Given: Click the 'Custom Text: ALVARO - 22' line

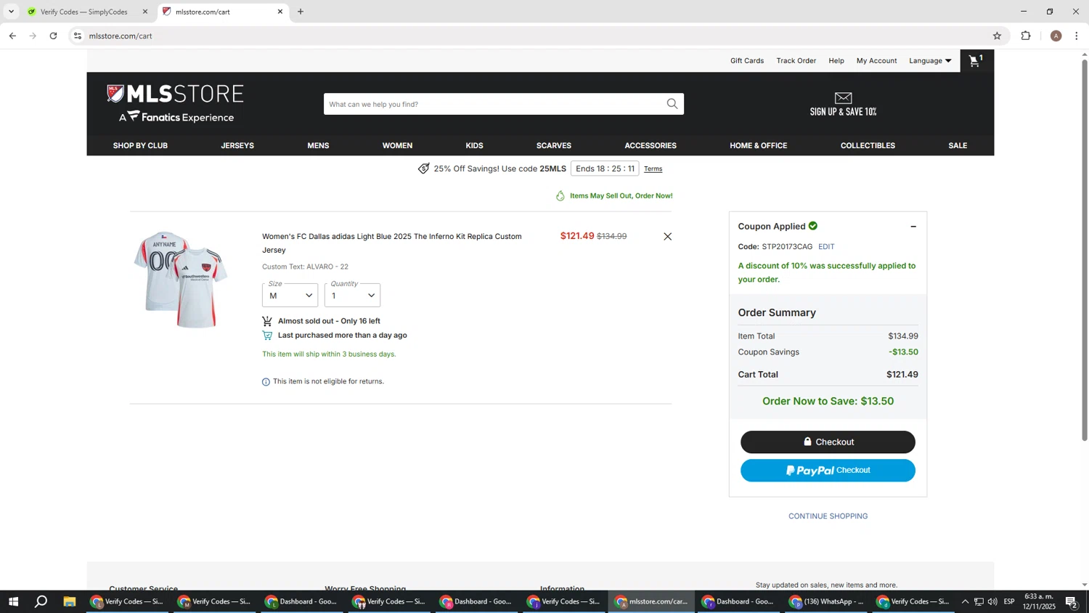Looking at the screenshot, I should coord(305,267).
